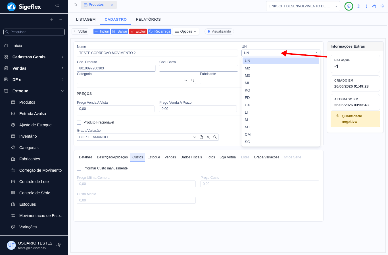Collapse the sidebar menu icon

point(57,6)
